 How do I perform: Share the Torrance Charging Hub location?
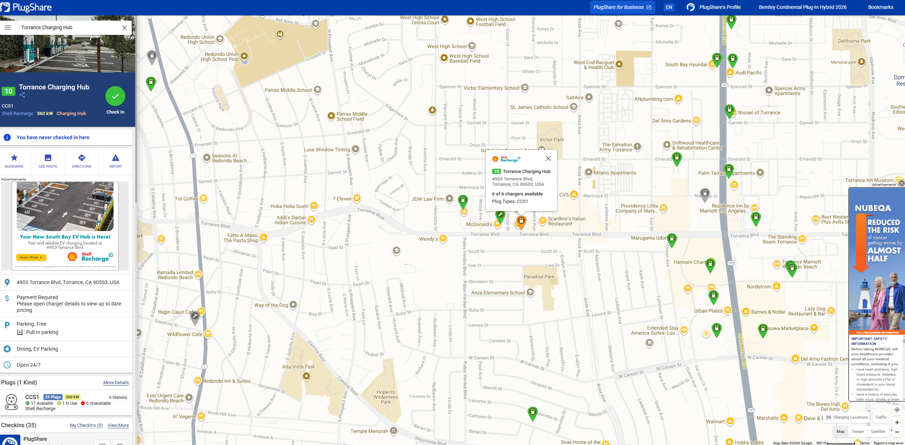tap(22, 95)
